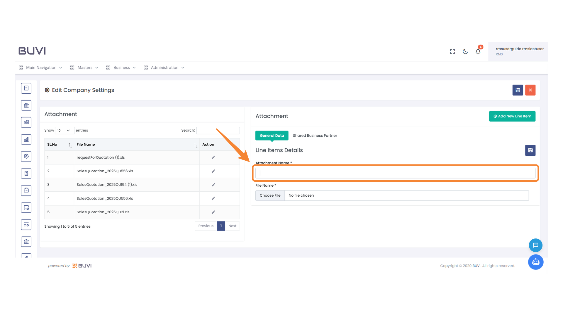Open the Main Navigation menu
The width and height of the screenshot is (563, 316).
click(x=41, y=68)
